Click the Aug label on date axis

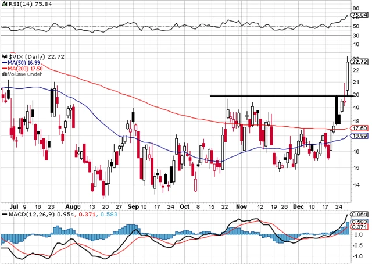71,207
